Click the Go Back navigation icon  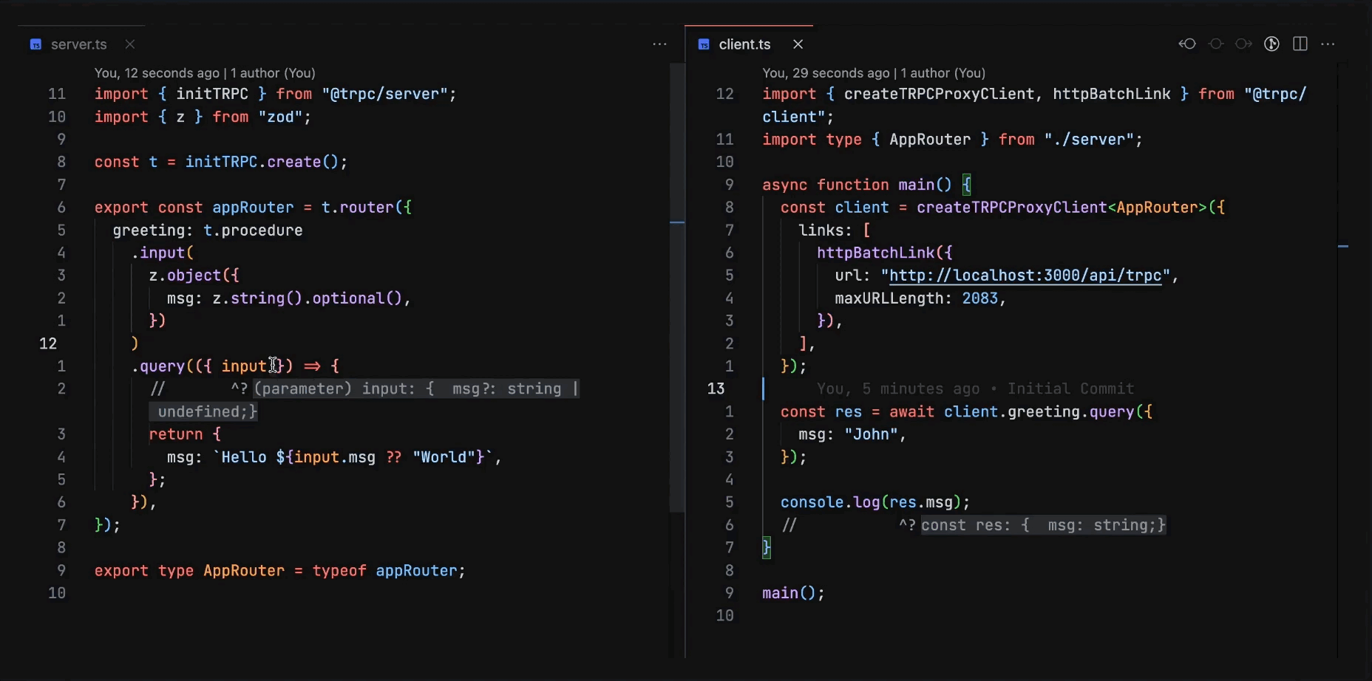click(1188, 44)
